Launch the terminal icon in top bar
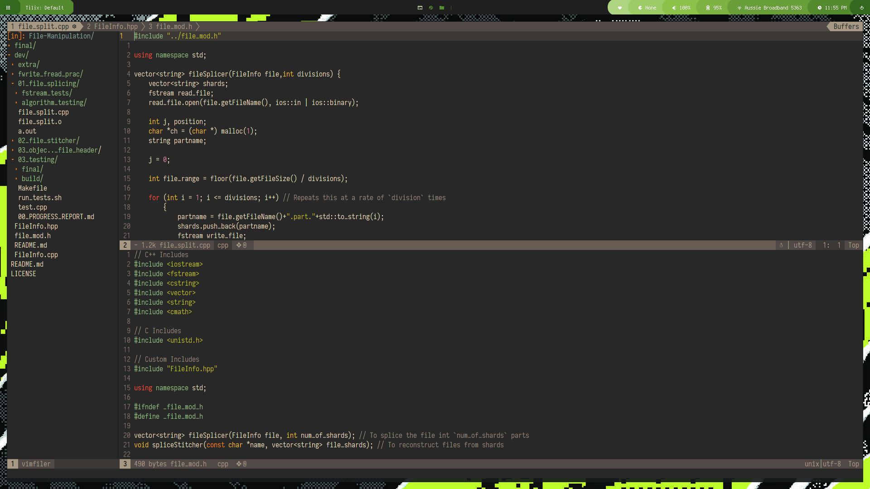The height and width of the screenshot is (489, 870). pos(420,8)
